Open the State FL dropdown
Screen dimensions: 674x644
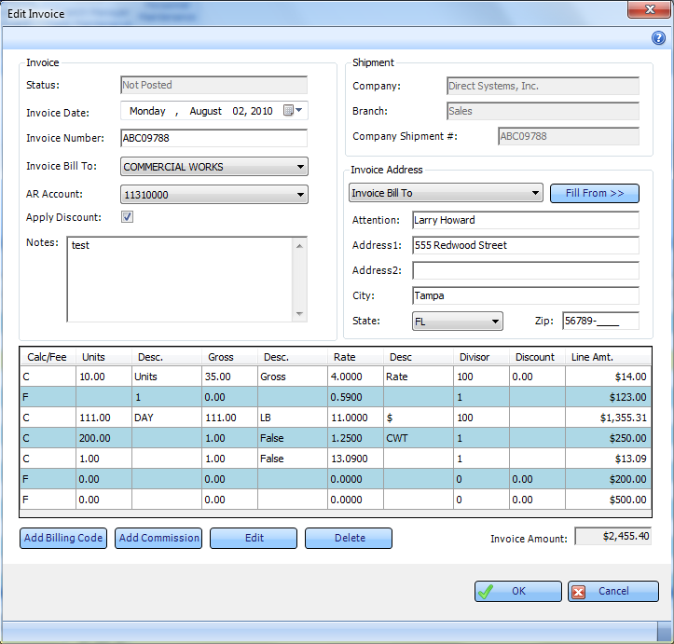pos(495,322)
